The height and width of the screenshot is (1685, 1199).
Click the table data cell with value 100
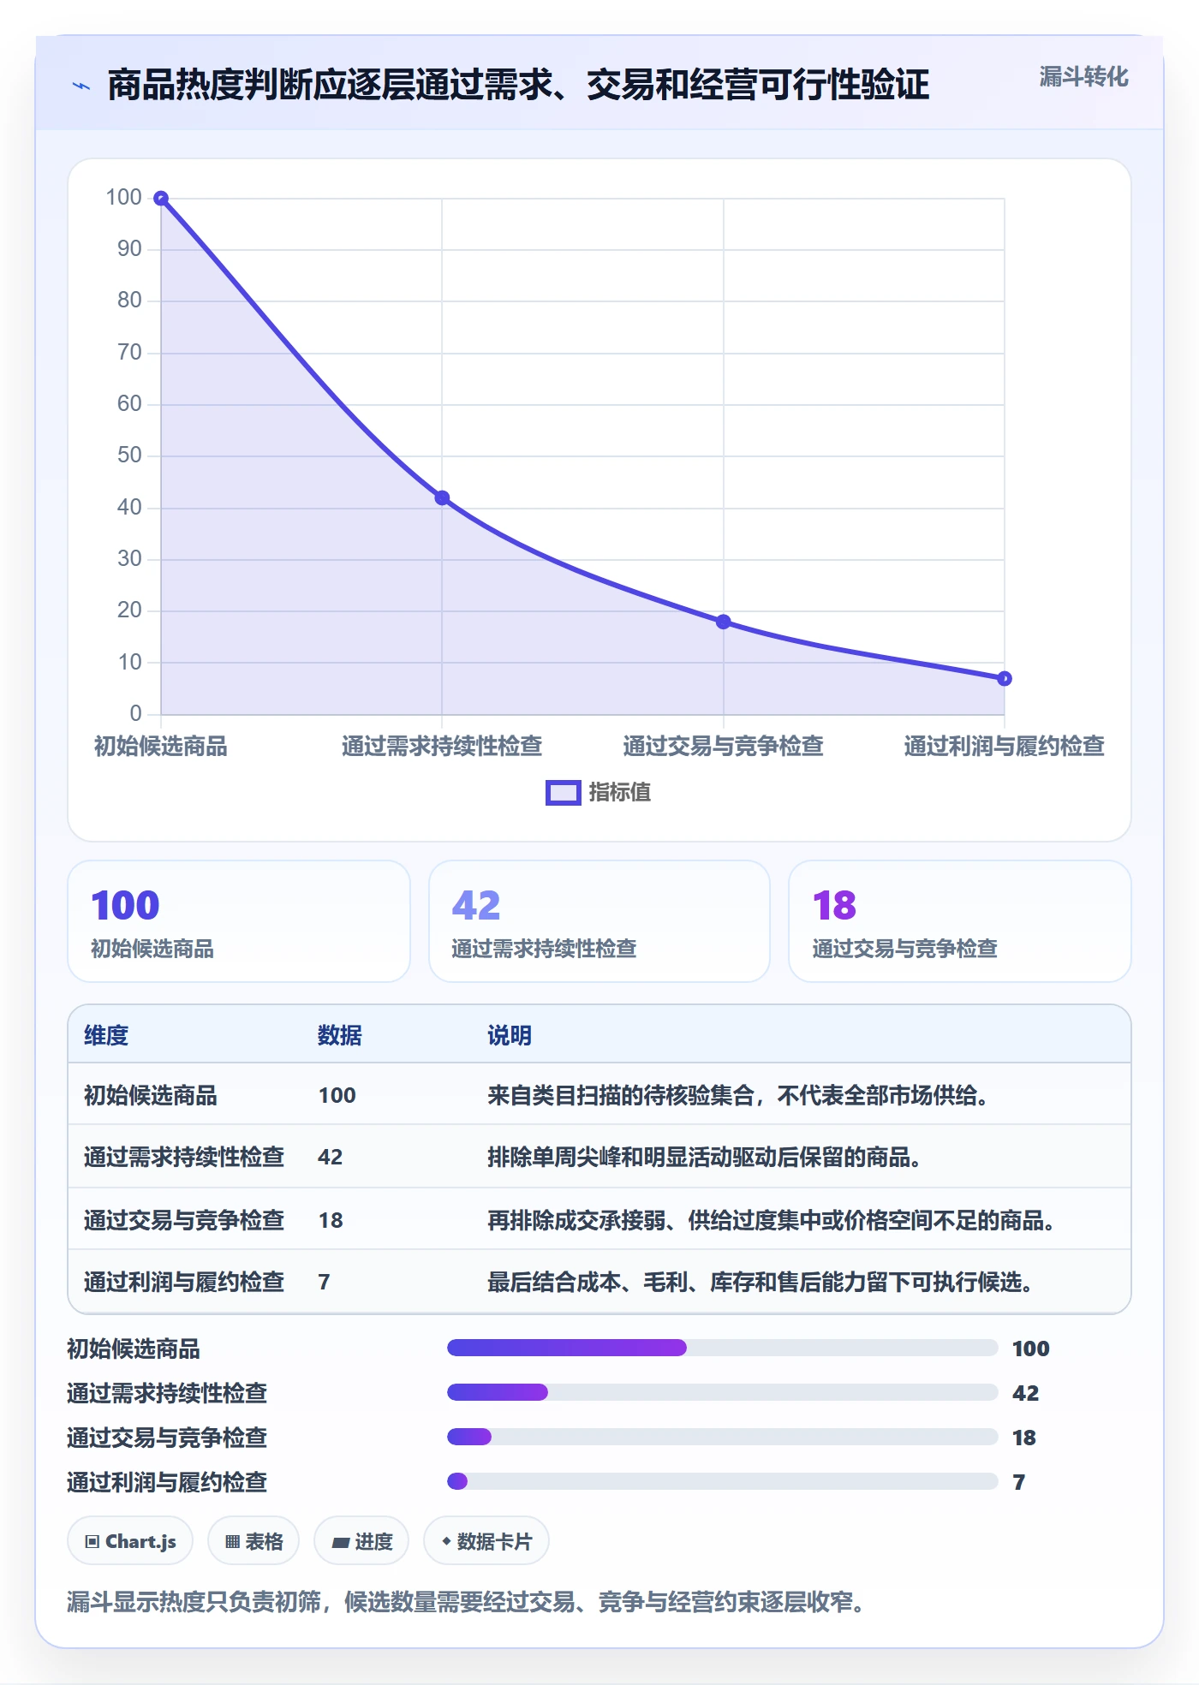(x=337, y=1096)
